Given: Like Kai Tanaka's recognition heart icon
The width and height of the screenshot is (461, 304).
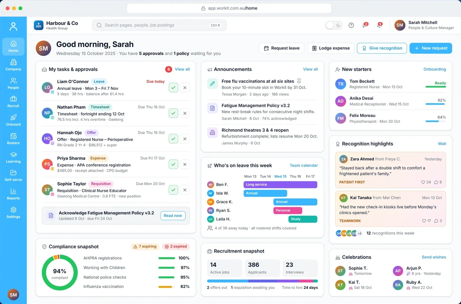Looking at the screenshot, I should coord(424,221).
